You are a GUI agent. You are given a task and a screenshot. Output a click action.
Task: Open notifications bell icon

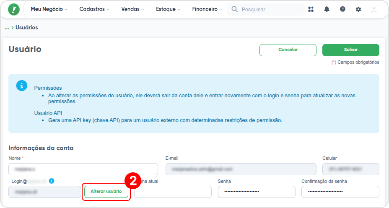click(327, 9)
